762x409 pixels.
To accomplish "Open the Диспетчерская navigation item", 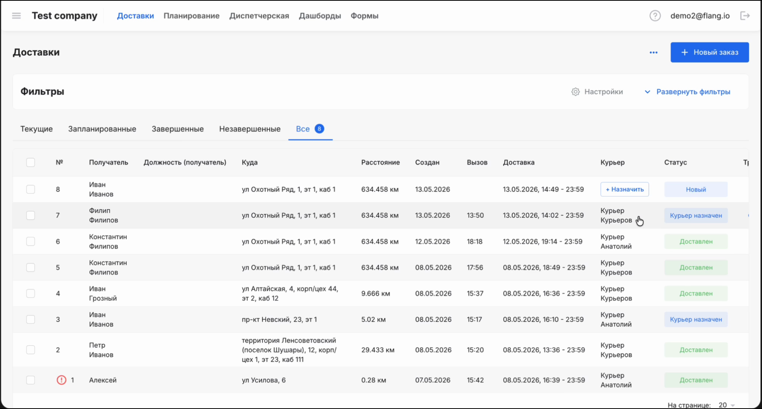I will (x=259, y=16).
